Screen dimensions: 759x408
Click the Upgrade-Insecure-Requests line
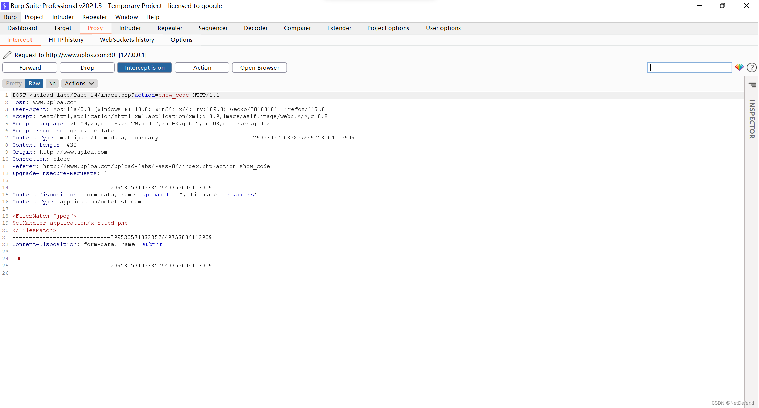pos(60,173)
